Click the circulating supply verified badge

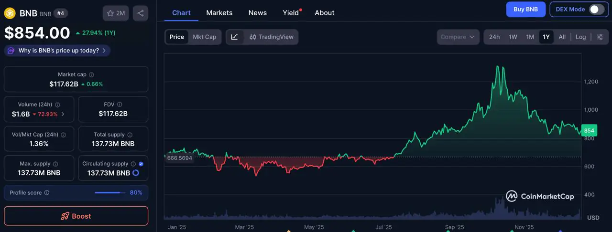[141, 164]
